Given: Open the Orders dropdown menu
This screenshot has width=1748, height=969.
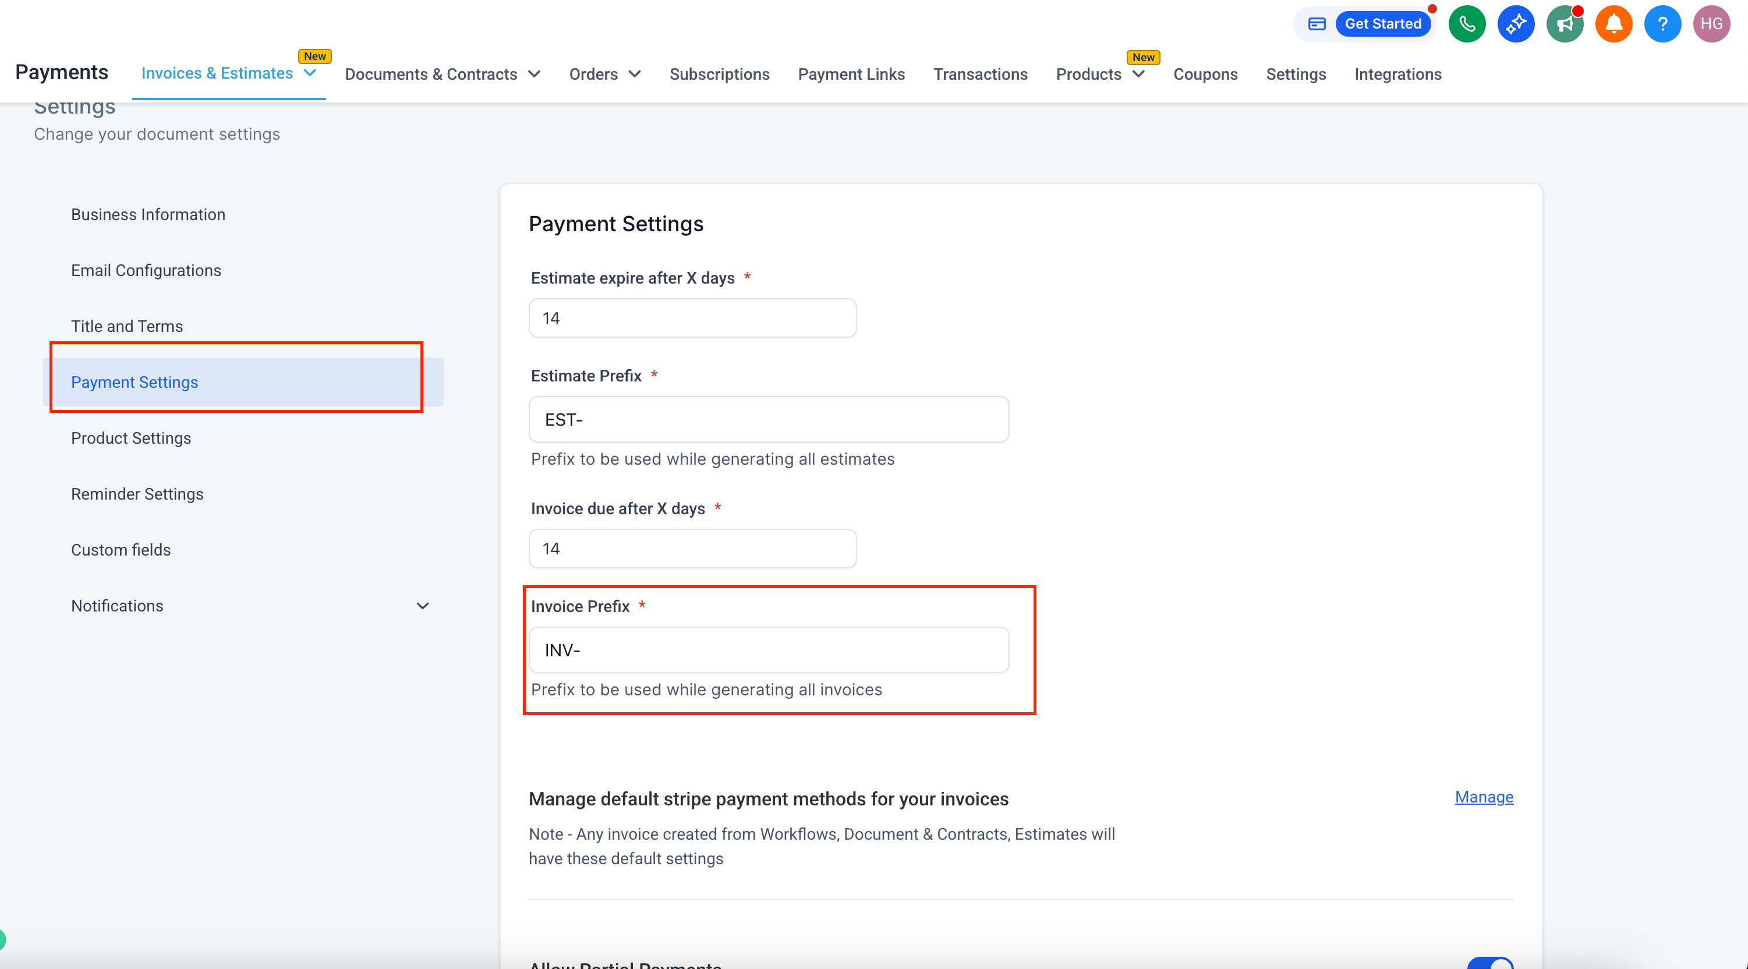Looking at the screenshot, I should click(635, 74).
